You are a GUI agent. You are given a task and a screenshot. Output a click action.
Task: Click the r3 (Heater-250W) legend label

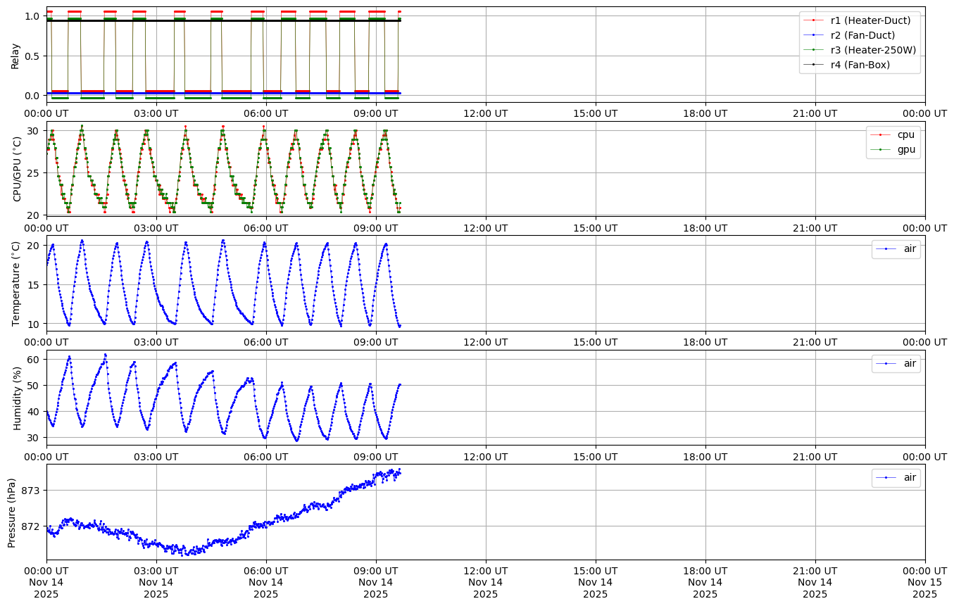click(x=873, y=50)
